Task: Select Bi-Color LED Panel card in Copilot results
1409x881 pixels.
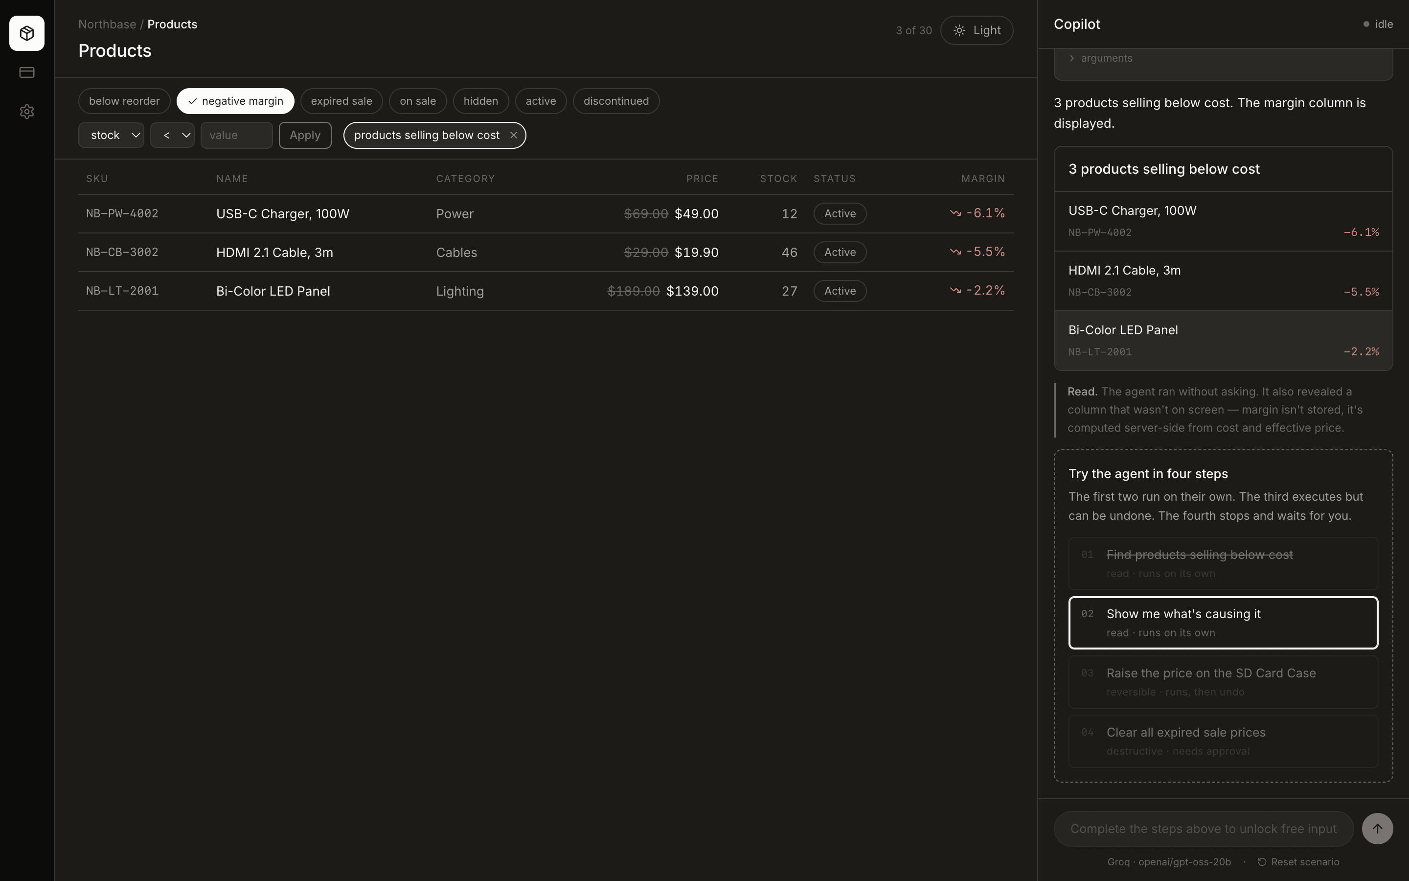Action: (1223, 340)
